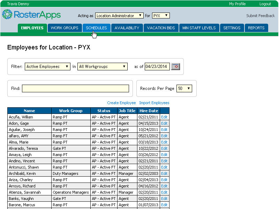The height and width of the screenshot is (209, 279).
Task: Open the My Profile link
Action: [237, 4]
